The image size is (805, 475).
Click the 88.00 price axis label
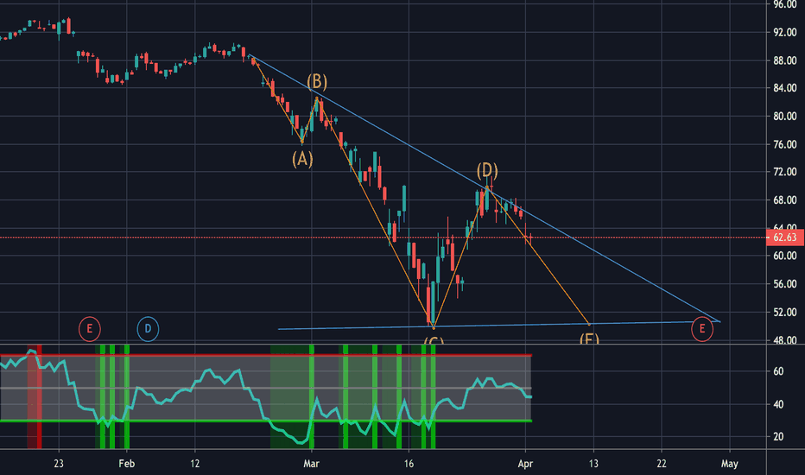pyautogui.click(x=785, y=60)
